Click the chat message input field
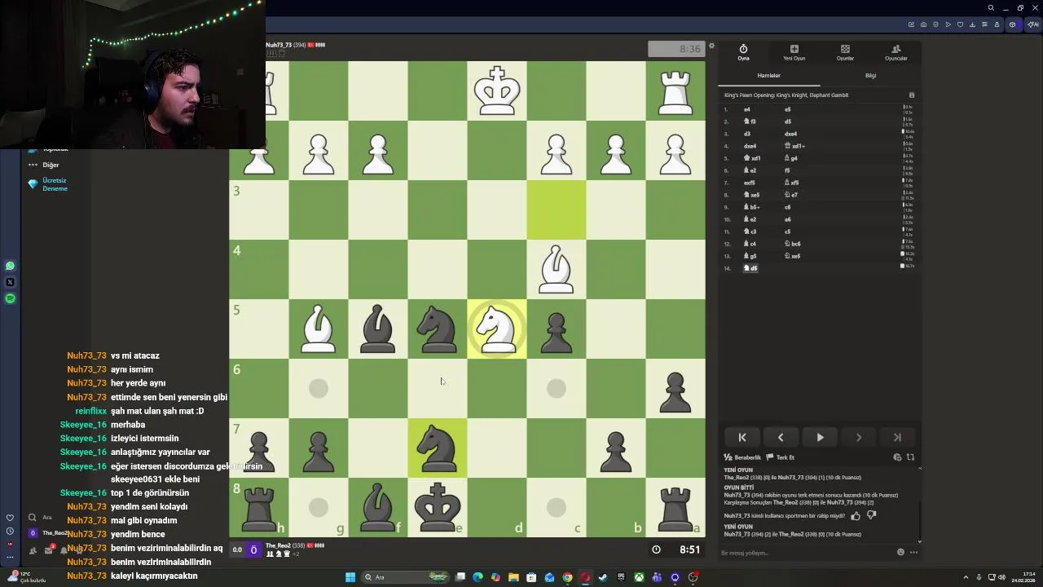 (x=807, y=553)
